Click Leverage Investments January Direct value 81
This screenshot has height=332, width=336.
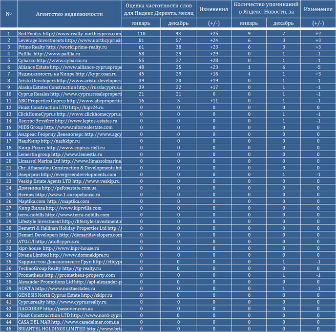click(x=141, y=40)
